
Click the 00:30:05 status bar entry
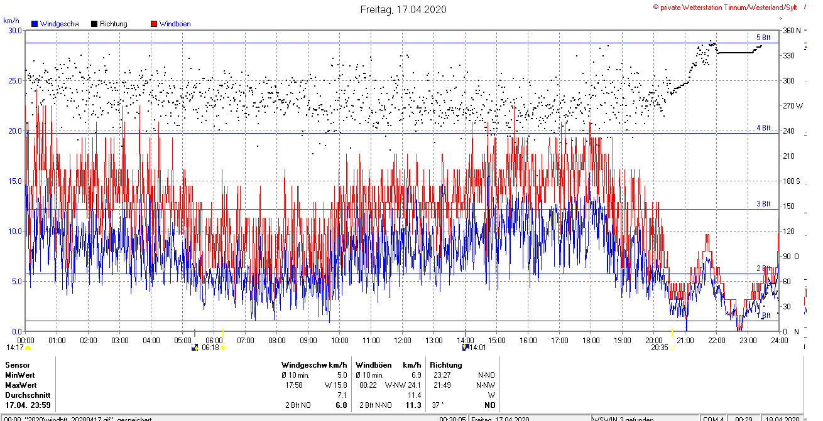click(x=452, y=418)
